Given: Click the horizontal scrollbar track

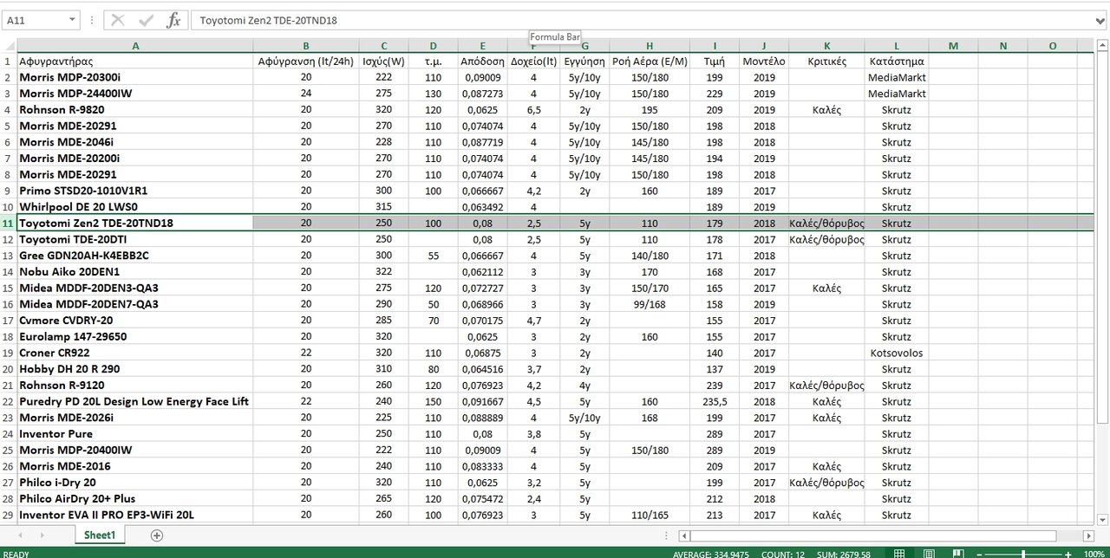Looking at the screenshot, I should [885, 535].
